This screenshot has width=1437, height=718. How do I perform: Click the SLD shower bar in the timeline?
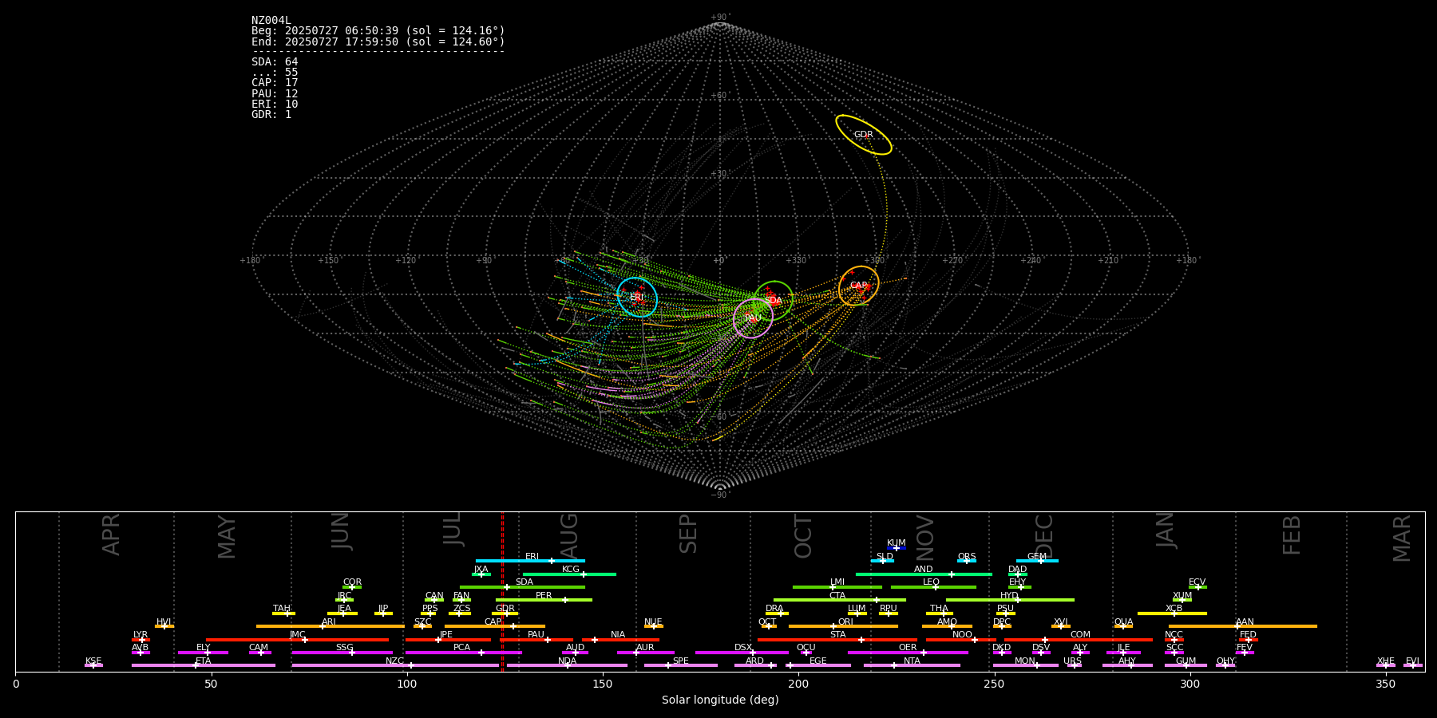tap(882, 561)
